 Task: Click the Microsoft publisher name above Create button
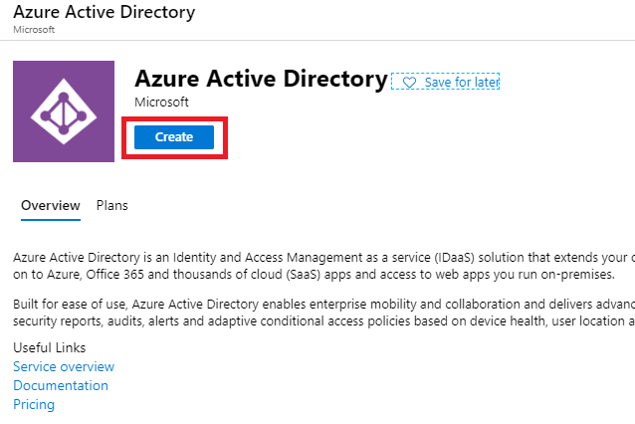click(x=161, y=103)
